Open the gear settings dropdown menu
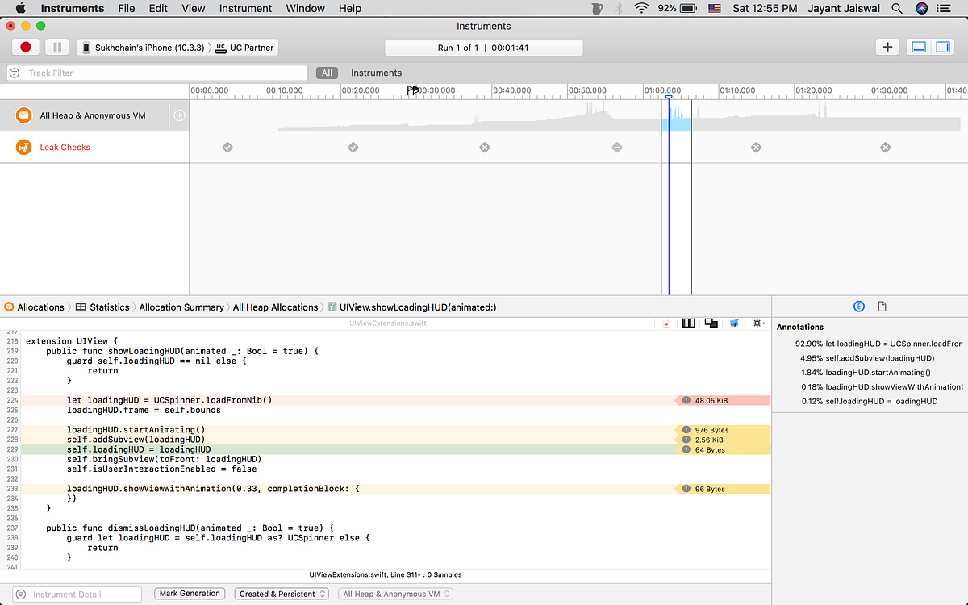 click(757, 323)
